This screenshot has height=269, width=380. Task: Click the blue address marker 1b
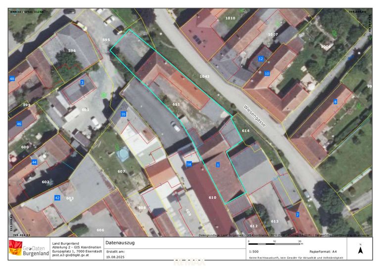coord(123,114)
